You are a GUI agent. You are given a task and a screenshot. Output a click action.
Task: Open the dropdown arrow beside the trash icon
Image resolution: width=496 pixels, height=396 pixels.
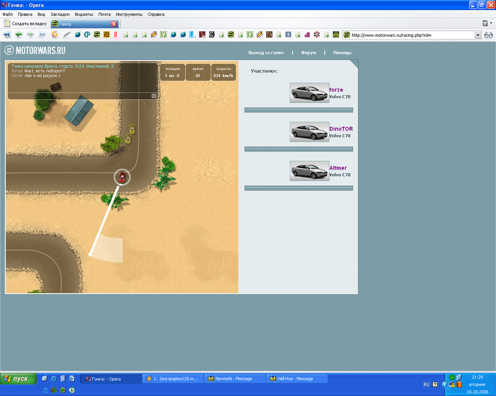click(x=491, y=23)
